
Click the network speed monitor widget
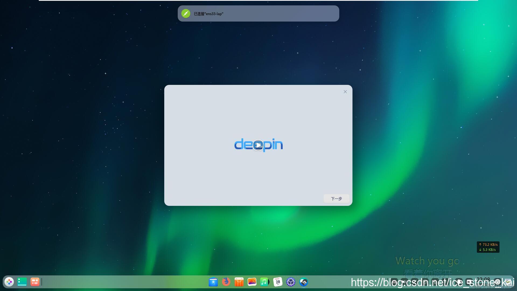[x=488, y=247]
